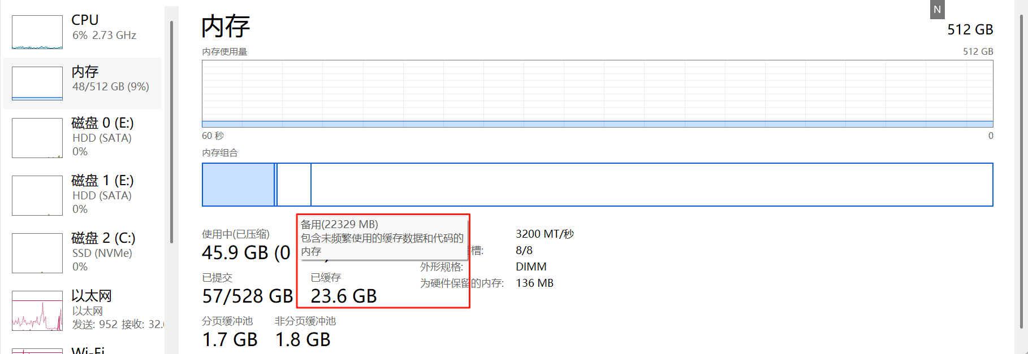Select the 以太网 network graph thumbnail
Screen dimensions: 1028x354
[37, 311]
